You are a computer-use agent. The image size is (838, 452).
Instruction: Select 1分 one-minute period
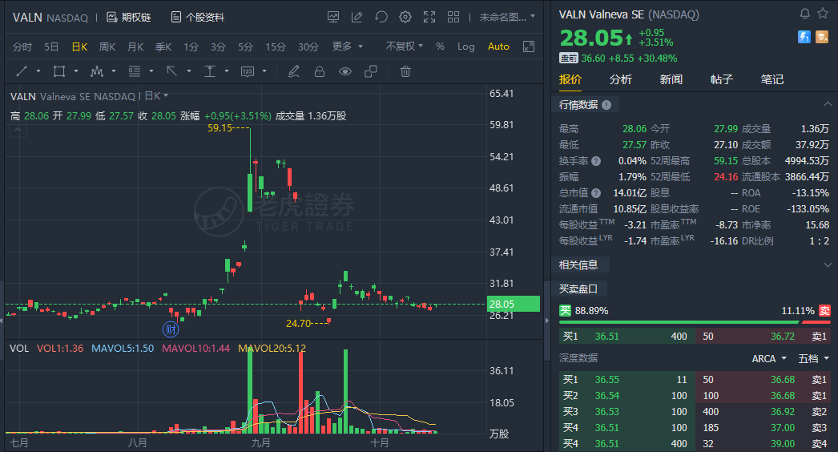click(191, 47)
